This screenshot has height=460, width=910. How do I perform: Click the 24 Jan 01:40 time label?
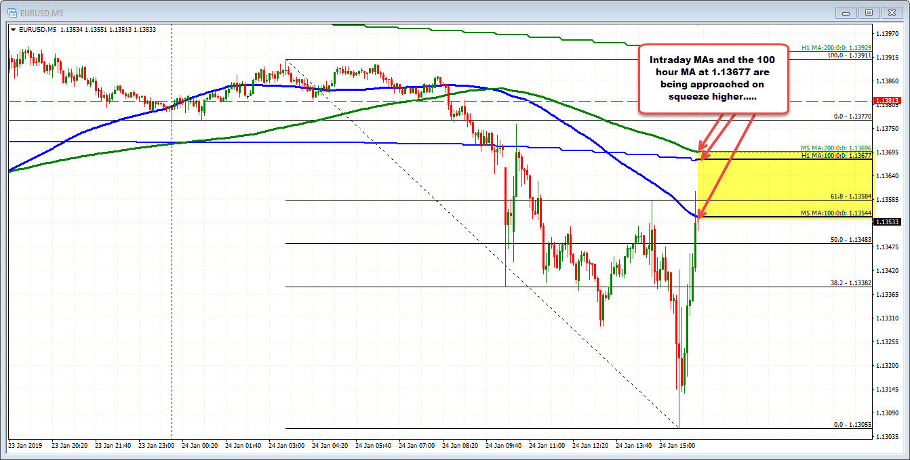point(243,446)
